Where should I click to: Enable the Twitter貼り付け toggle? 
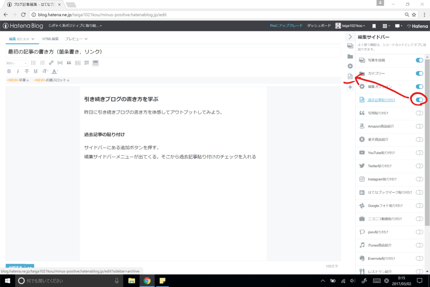click(419, 166)
